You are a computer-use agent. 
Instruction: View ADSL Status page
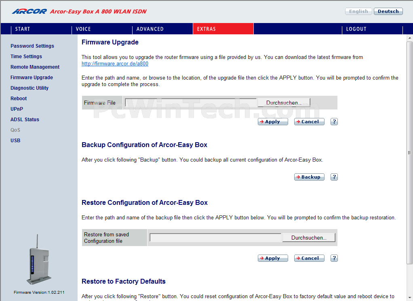pyautogui.click(x=25, y=120)
